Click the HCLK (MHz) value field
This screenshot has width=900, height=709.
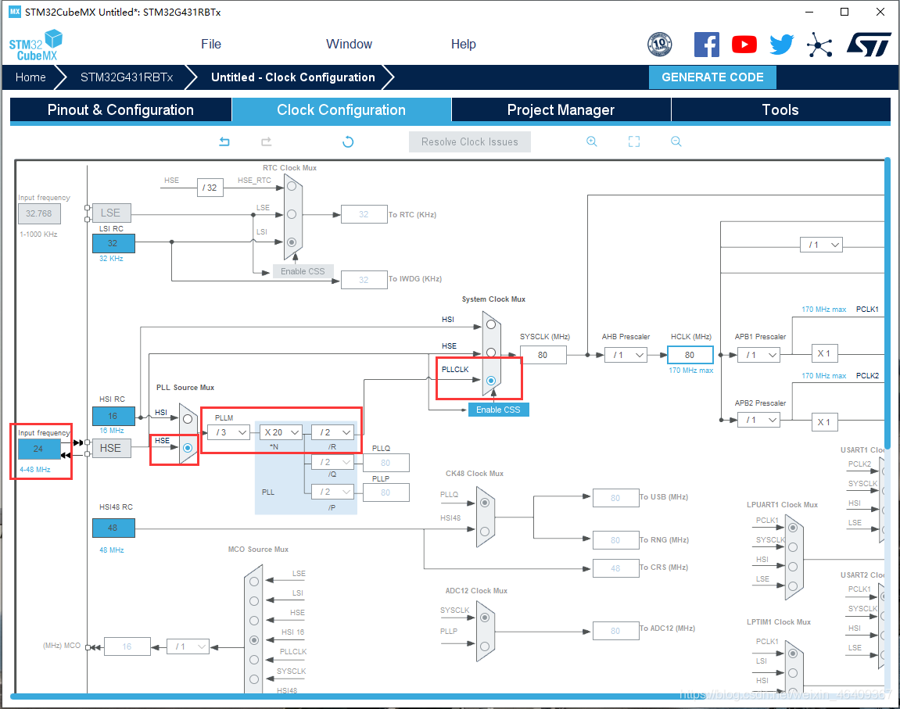(x=690, y=355)
